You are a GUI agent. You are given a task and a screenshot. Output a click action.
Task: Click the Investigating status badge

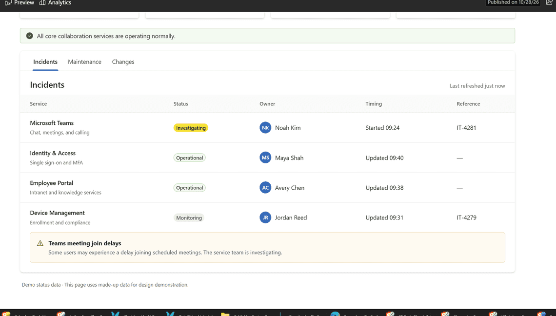pos(191,128)
